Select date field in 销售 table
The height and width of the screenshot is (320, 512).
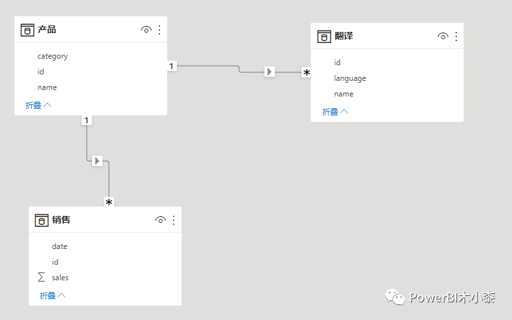tap(59, 246)
